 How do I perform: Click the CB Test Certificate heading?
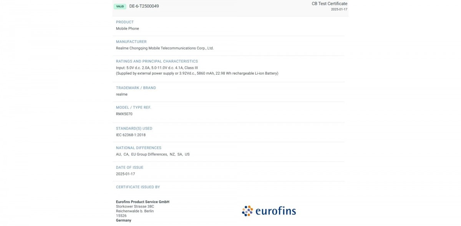click(329, 3)
